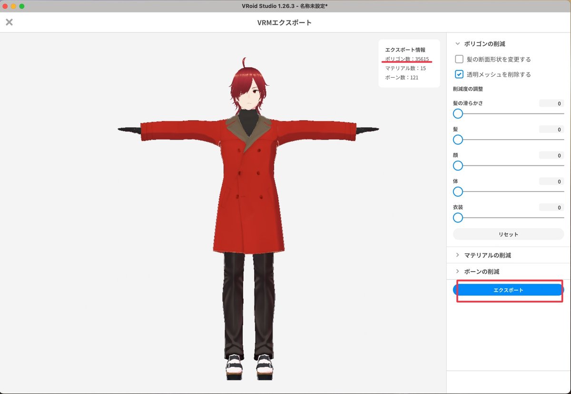The height and width of the screenshot is (394, 571).
Task: Enable the 髪の断面形状を変更する checkbox
Action: [459, 59]
